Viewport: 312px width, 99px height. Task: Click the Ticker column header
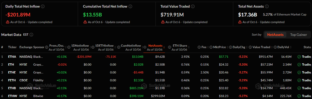(x=12, y=47)
